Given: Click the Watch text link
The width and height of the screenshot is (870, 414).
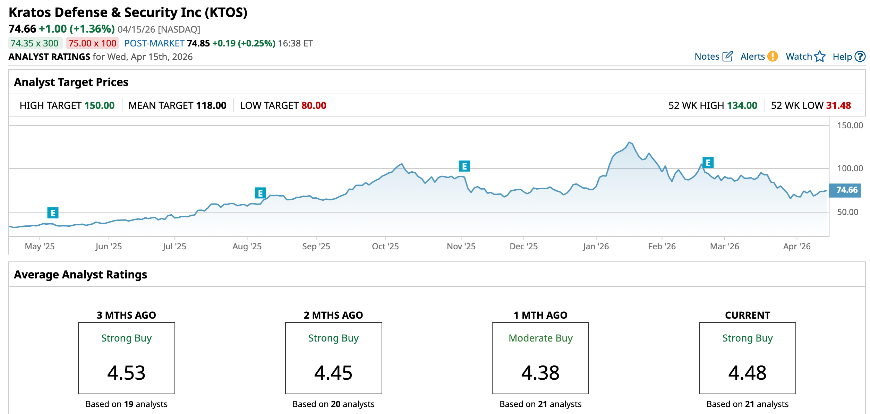Looking at the screenshot, I should click(799, 57).
